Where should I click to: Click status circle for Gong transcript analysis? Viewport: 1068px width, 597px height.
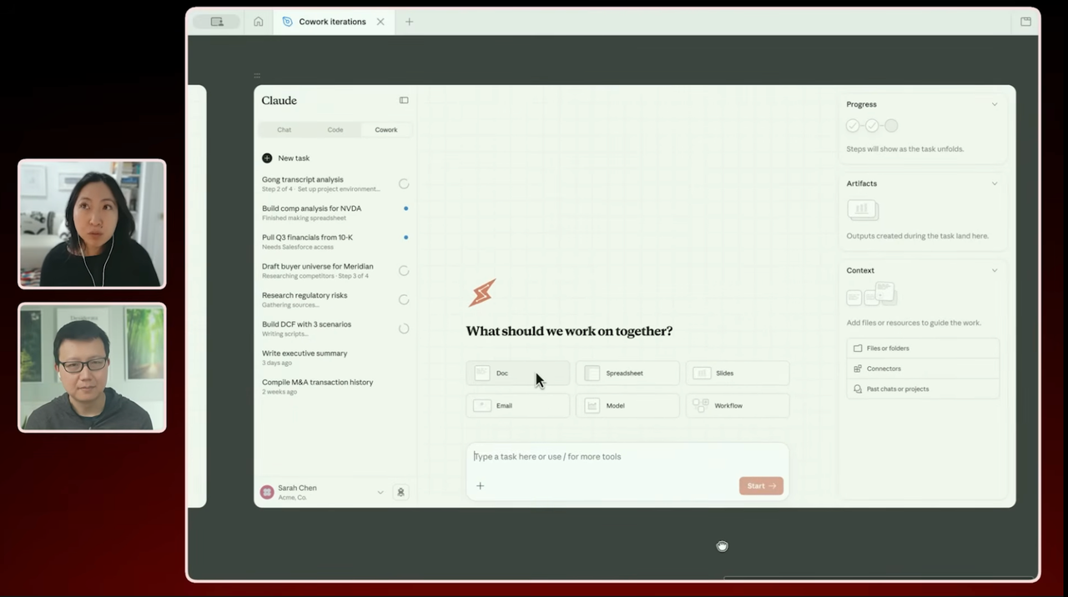point(404,184)
